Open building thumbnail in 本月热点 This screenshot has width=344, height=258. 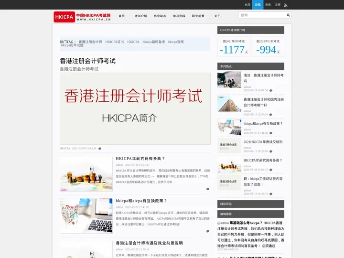tap(229, 104)
